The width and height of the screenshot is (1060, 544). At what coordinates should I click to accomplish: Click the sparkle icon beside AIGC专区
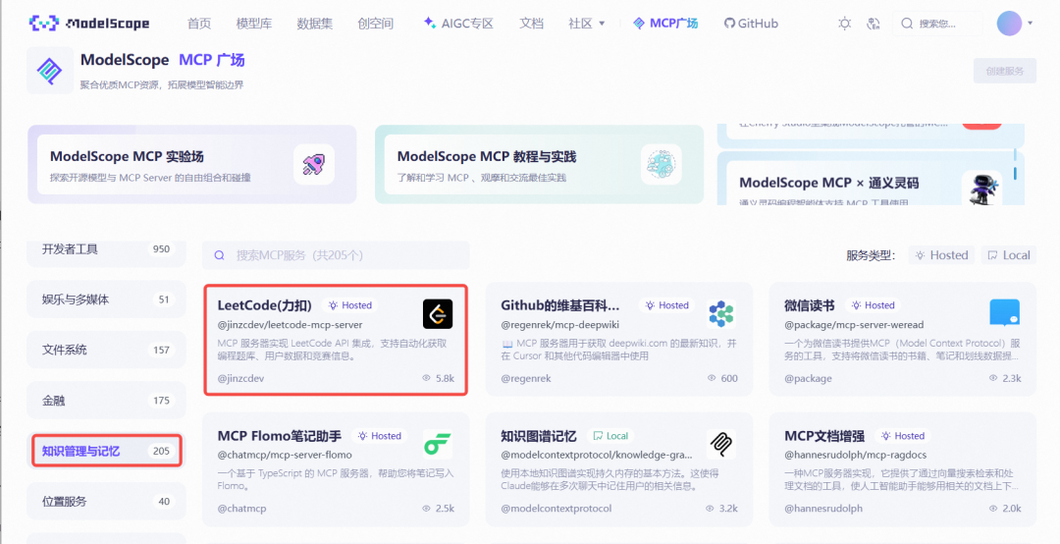coord(430,23)
